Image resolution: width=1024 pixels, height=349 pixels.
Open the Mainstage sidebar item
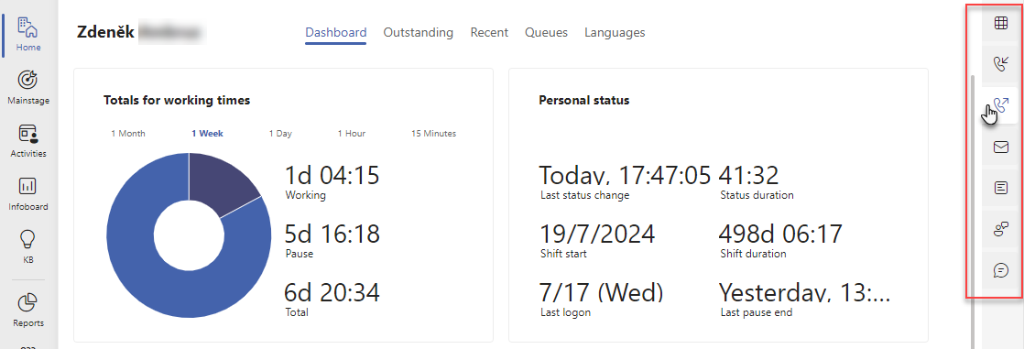28,81
